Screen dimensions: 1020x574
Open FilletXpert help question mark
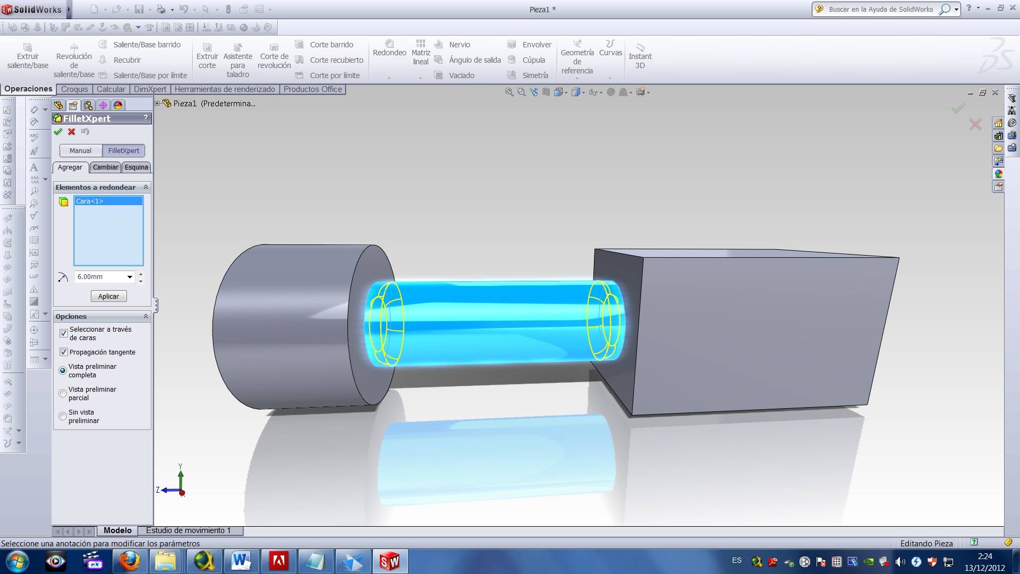tap(146, 118)
